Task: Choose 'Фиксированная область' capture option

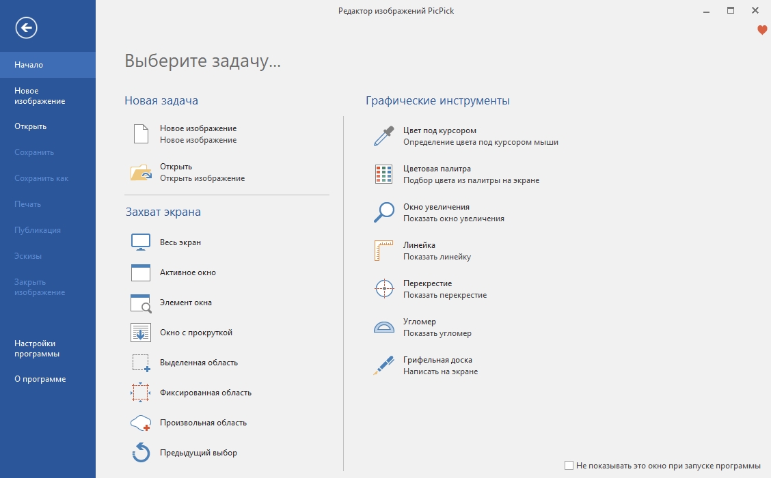Action: pos(205,393)
